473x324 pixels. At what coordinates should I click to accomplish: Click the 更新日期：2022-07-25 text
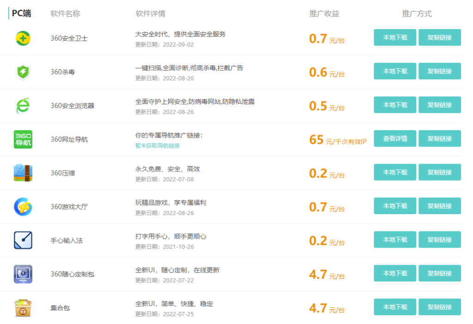tap(164, 314)
